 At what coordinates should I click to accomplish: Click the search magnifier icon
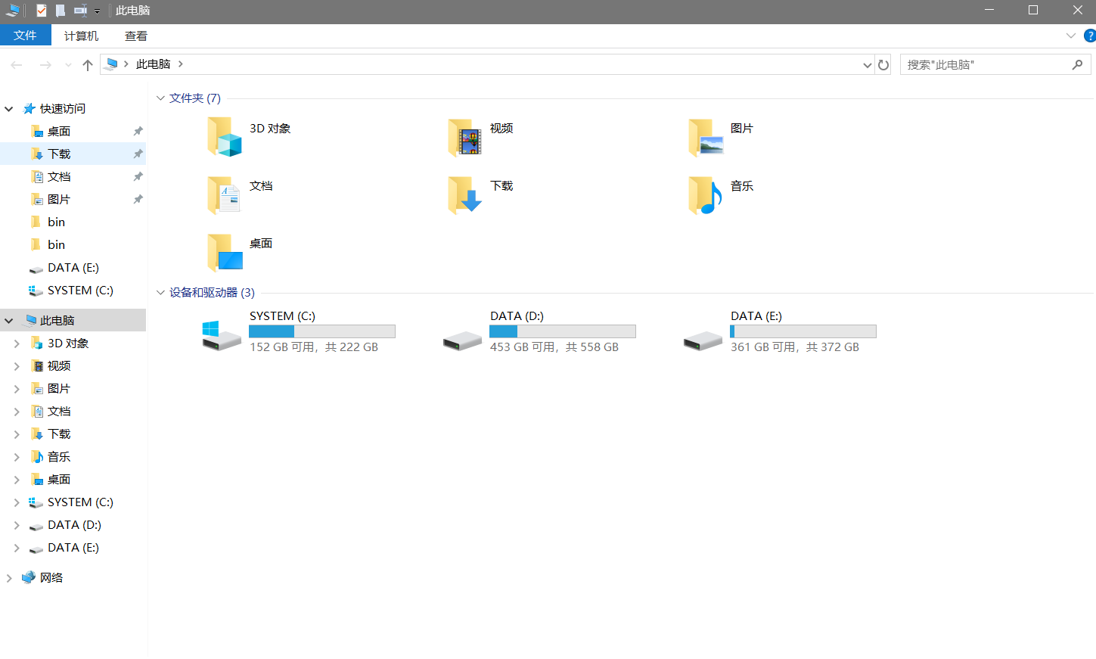1077,64
